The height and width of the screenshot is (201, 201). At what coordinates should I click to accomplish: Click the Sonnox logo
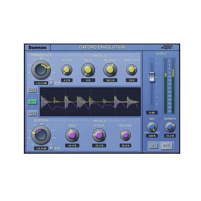pyautogui.click(x=37, y=47)
